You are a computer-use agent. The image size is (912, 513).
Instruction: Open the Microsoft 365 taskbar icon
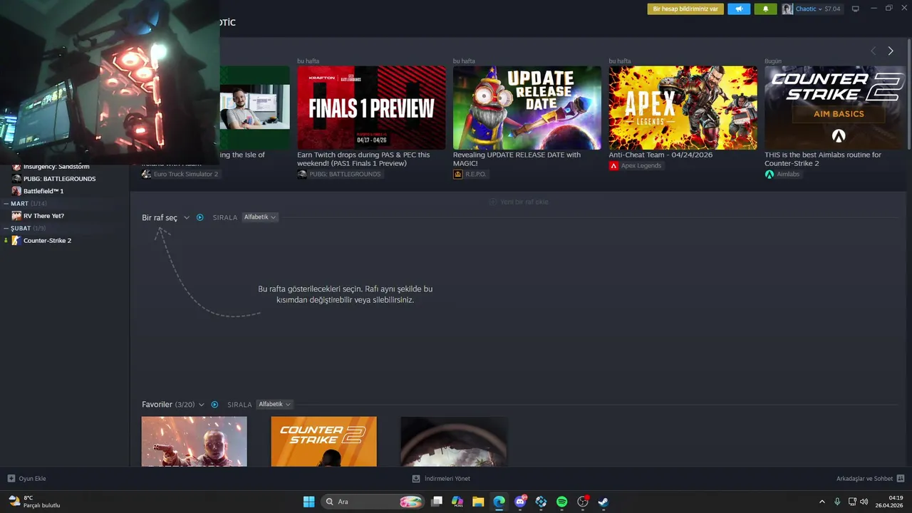[x=457, y=502]
